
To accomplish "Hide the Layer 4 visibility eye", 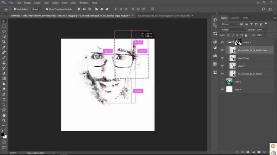I will tap(222, 89).
